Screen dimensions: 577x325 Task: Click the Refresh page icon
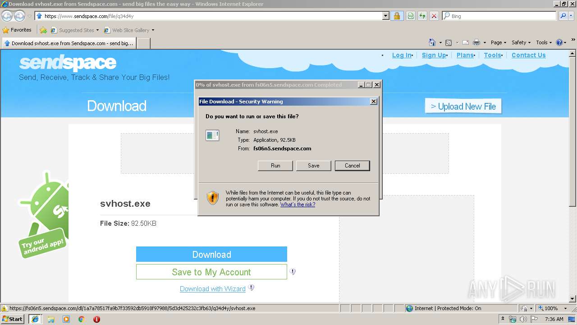(x=422, y=16)
